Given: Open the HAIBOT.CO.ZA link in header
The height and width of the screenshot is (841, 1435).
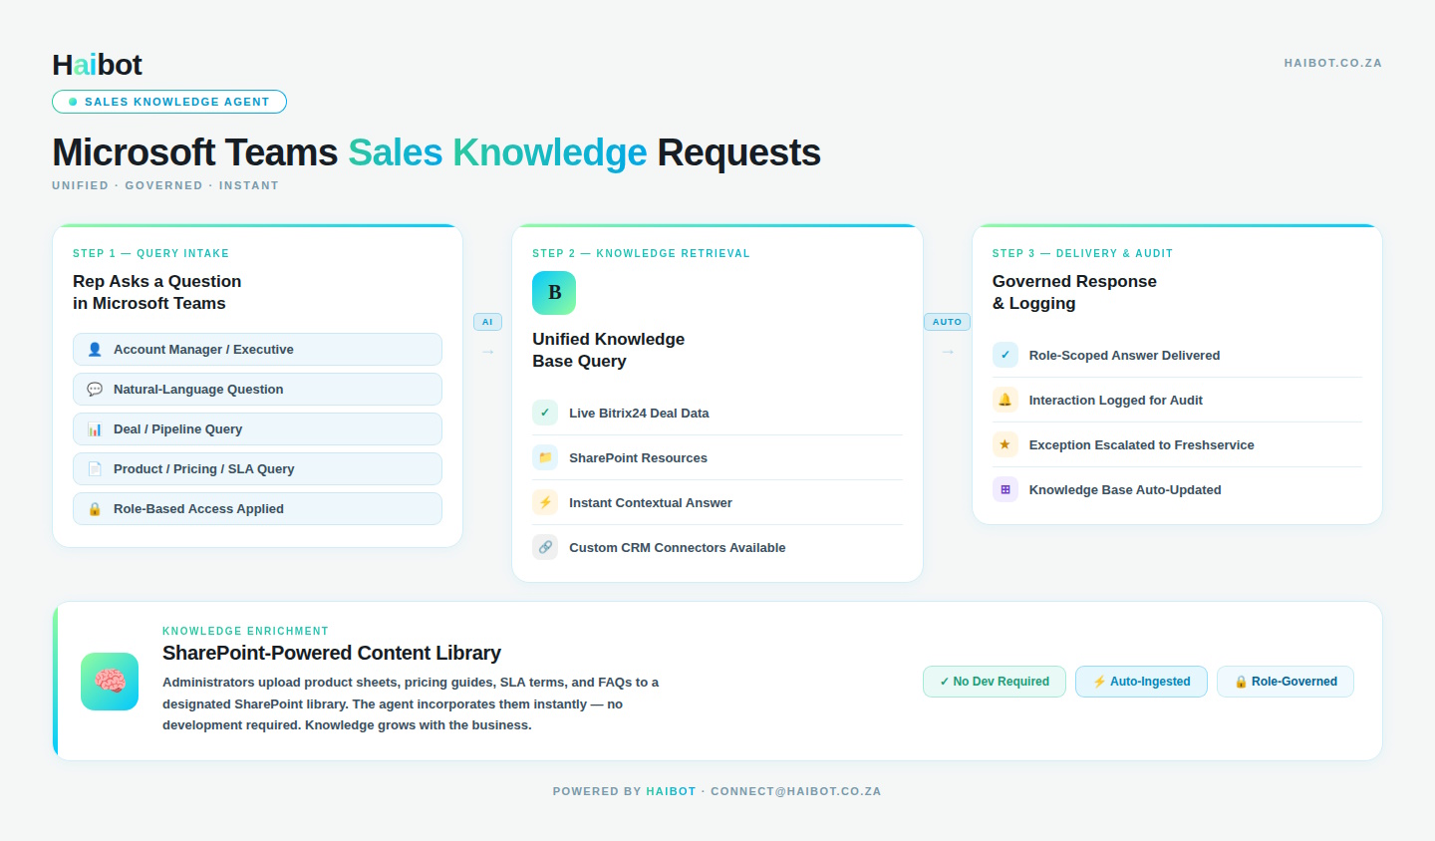Looking at the screenshot, I should (x=1332, y=63).
